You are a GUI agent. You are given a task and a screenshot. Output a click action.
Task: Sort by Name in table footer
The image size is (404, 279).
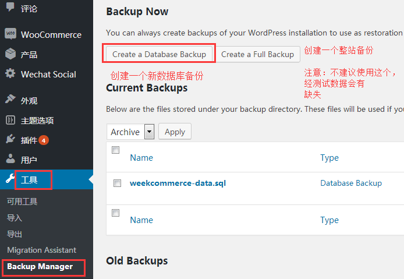pos(141,220)
